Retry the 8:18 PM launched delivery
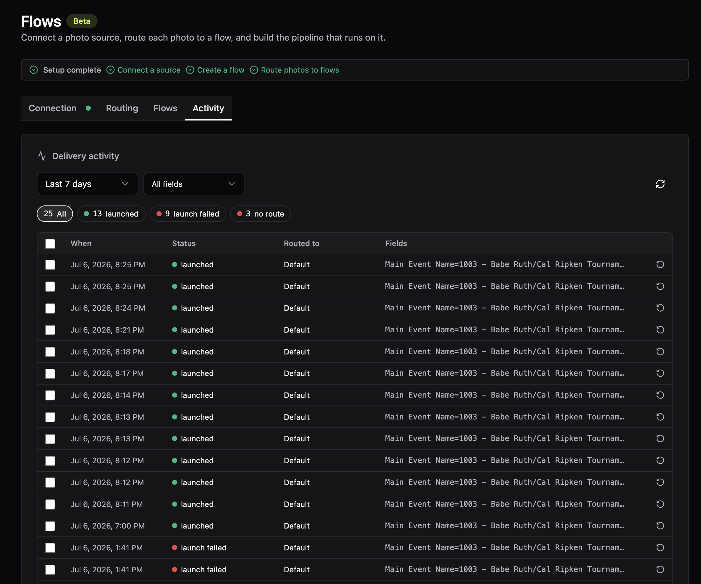The height and width of the screenshot is (584, 701). click(660, 352)
